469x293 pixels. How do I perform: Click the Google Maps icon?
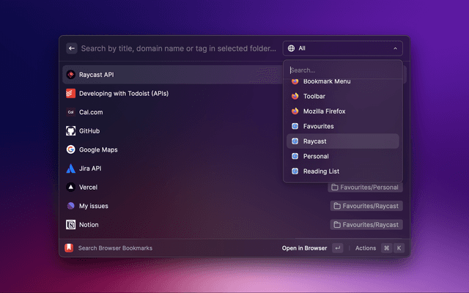click(x=71, y=149)
